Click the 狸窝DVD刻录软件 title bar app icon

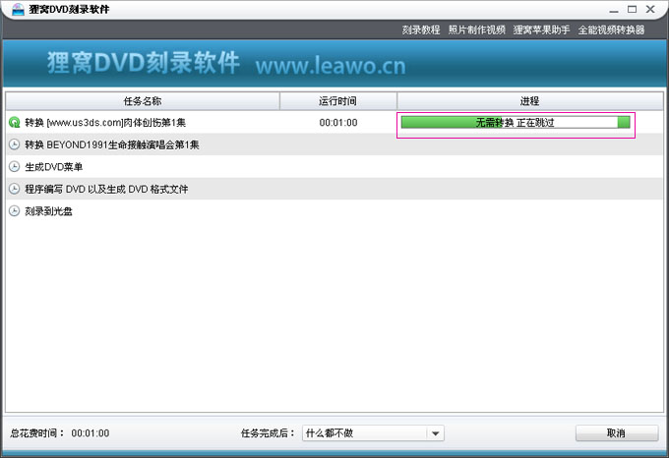pyautogui.click(x=18, y=9)
